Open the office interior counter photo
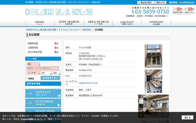This screenshot has width=196, height=123. (x=153, y=81)
